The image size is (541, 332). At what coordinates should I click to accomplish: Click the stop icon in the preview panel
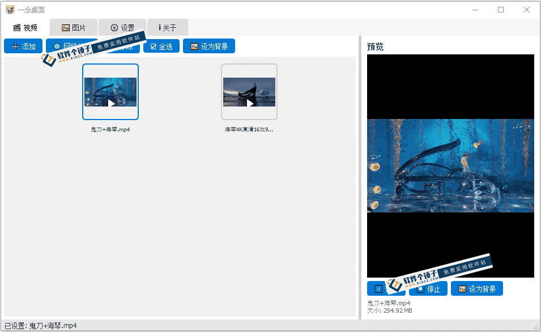tap(420, 288)
